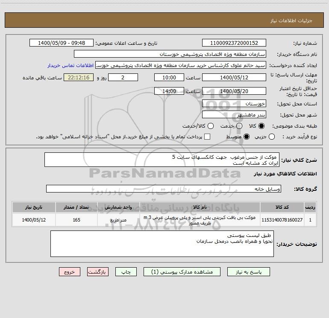Click the واحد شمارش column header
The image size is (329, 318).
[x=118, y=207]
